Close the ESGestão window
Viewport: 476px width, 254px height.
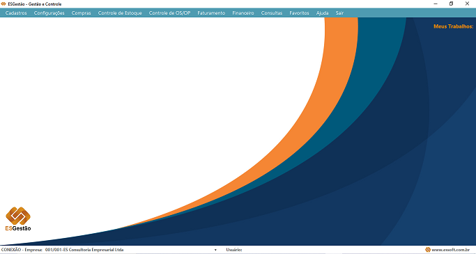[x=468, y=4]
